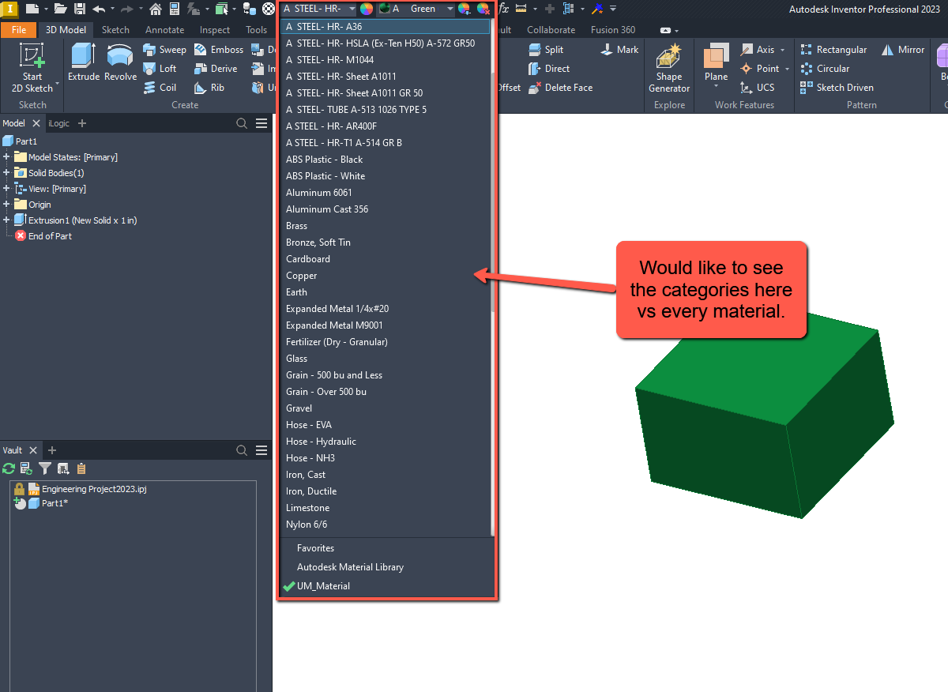Select the Loft tool
This screenshot has height=692, width=948.
coord(162,68)
